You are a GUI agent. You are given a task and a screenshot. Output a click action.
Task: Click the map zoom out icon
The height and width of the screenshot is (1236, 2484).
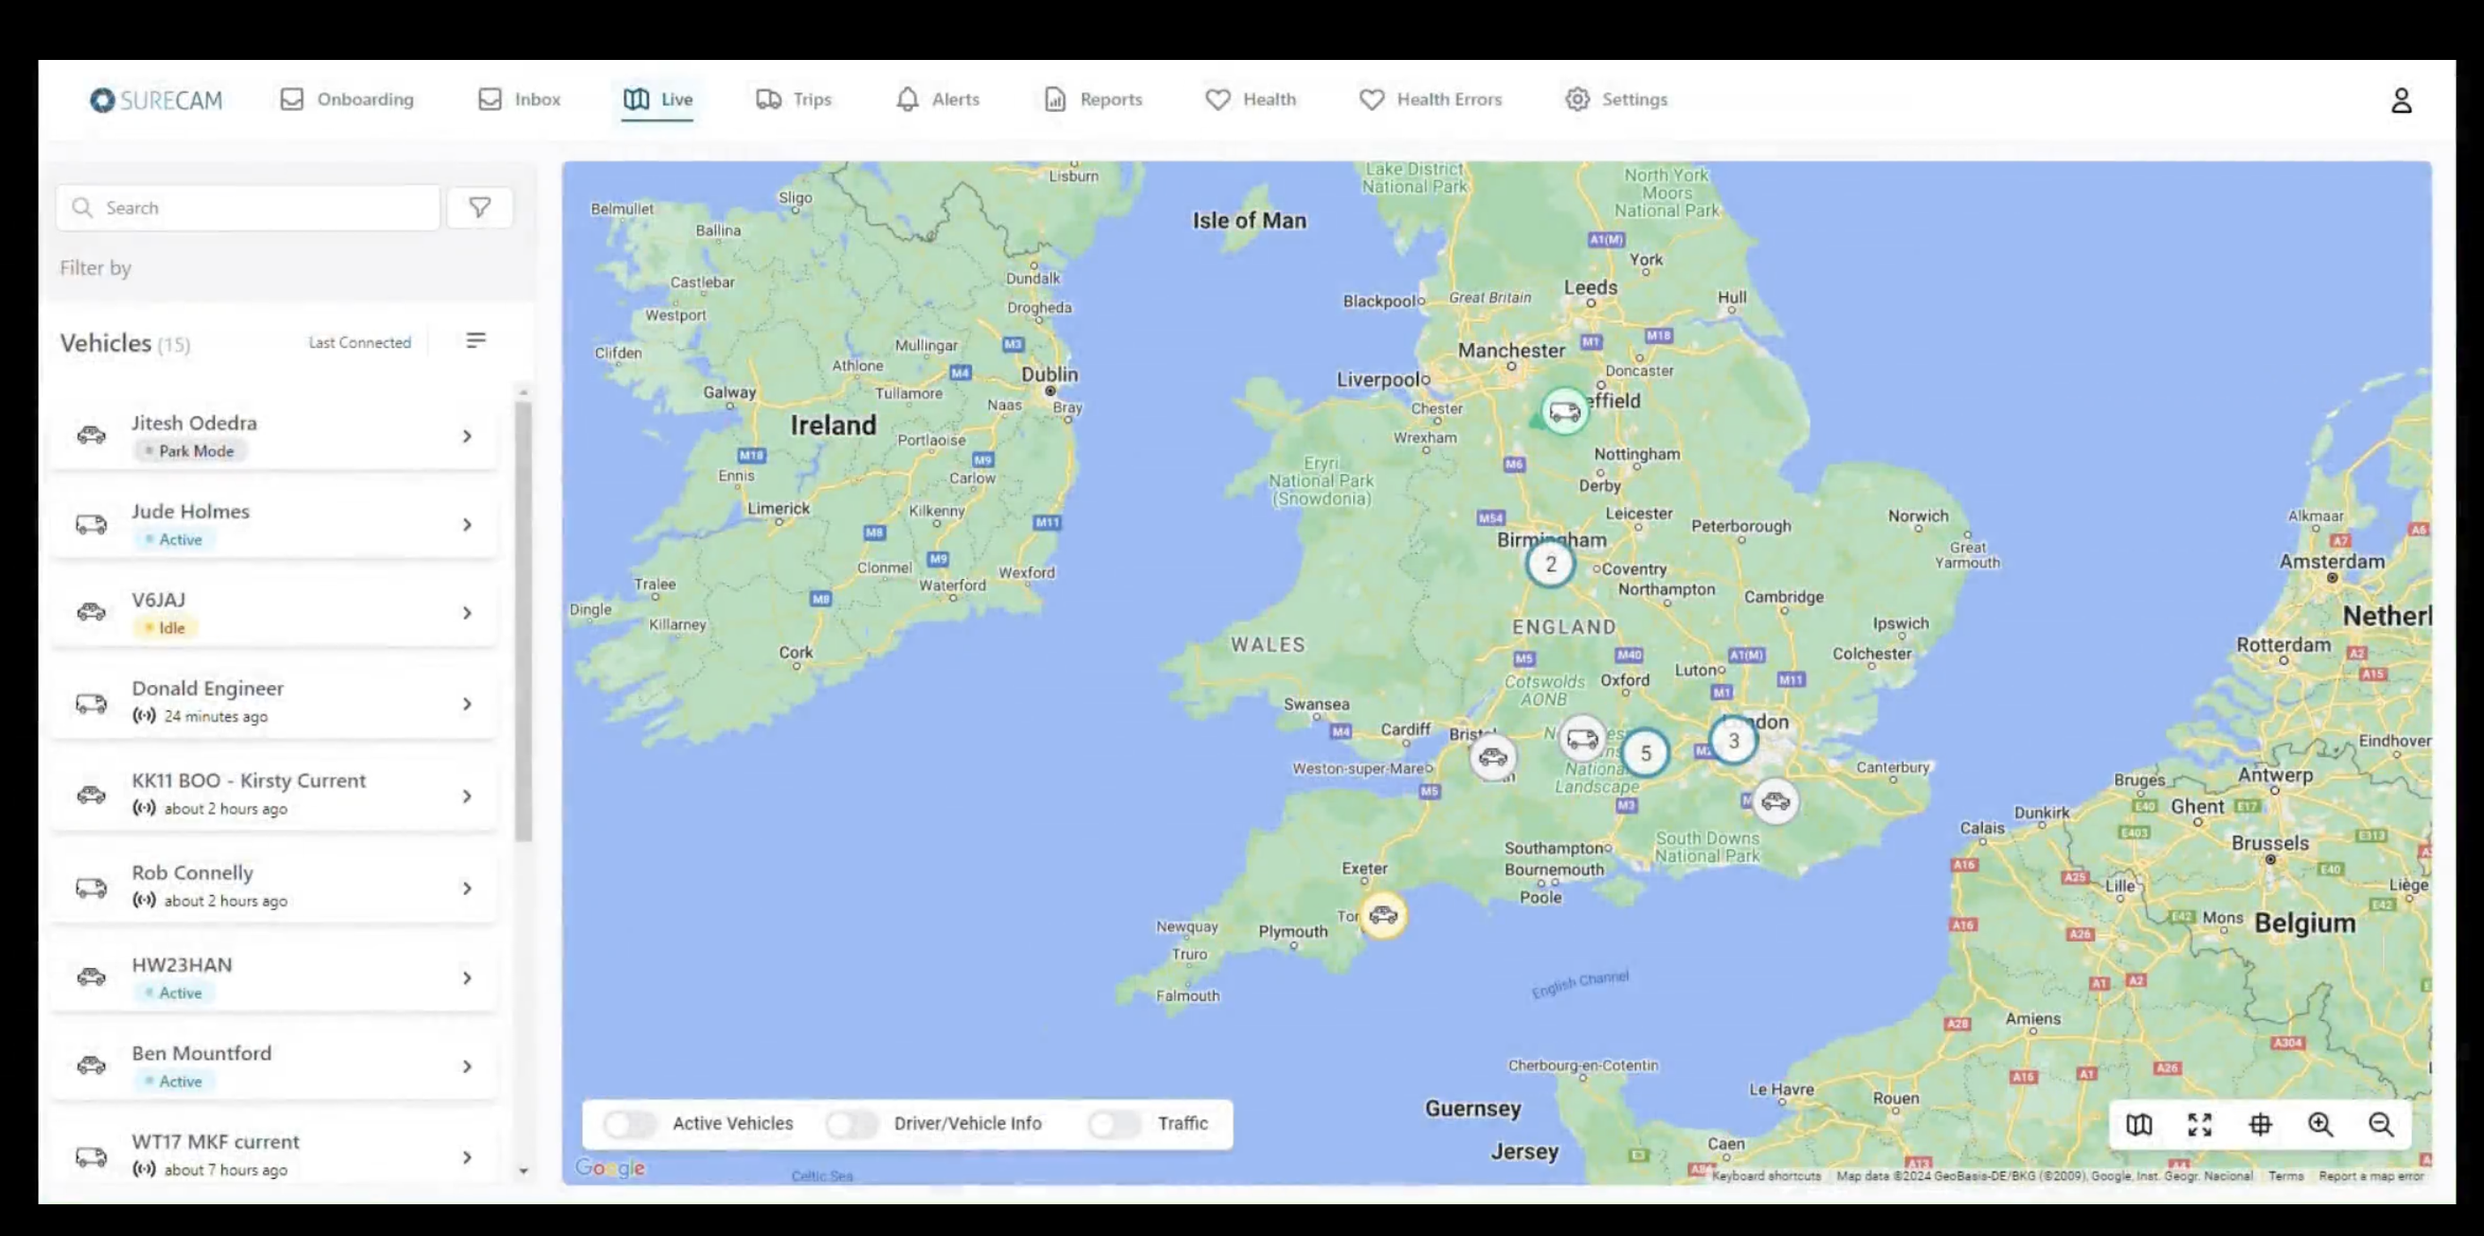(2381, 1124)
